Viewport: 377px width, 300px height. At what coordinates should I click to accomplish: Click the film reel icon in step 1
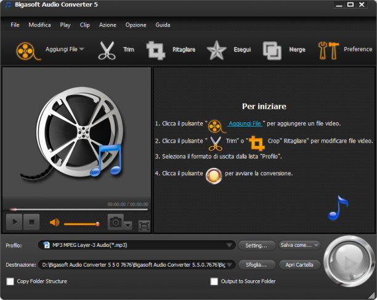coord(216,126)
